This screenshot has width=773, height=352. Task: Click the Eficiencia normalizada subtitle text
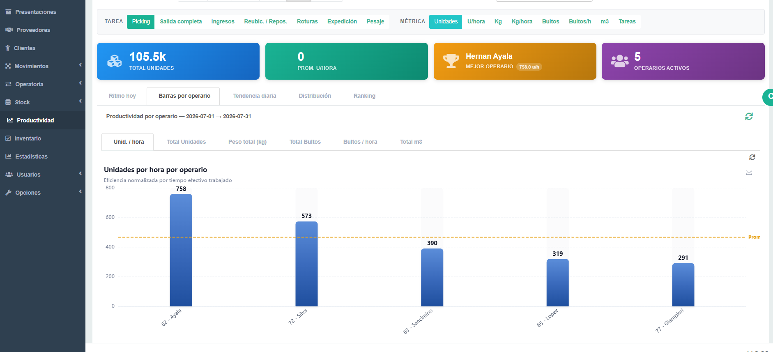tap(168, 180)
